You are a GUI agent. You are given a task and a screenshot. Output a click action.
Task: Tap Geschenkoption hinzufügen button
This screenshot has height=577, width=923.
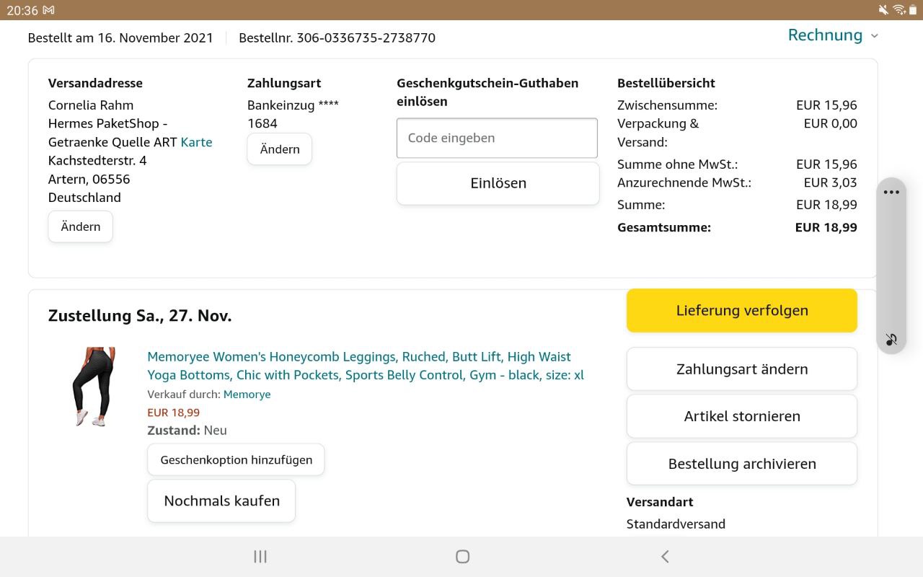pyautogui.click(x=236, y=459)
